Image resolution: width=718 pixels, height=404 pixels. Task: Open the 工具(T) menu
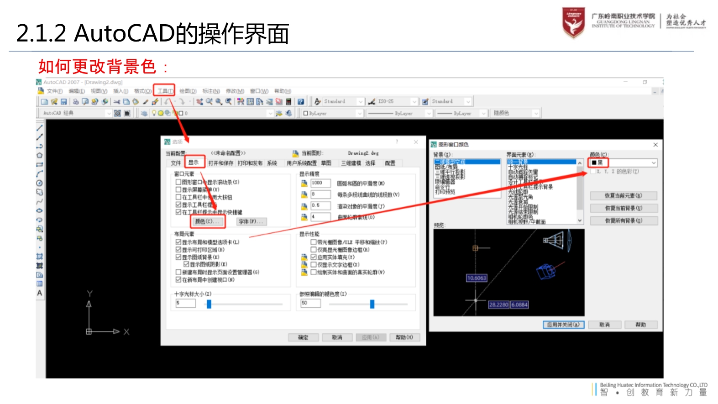click(165, 91)
